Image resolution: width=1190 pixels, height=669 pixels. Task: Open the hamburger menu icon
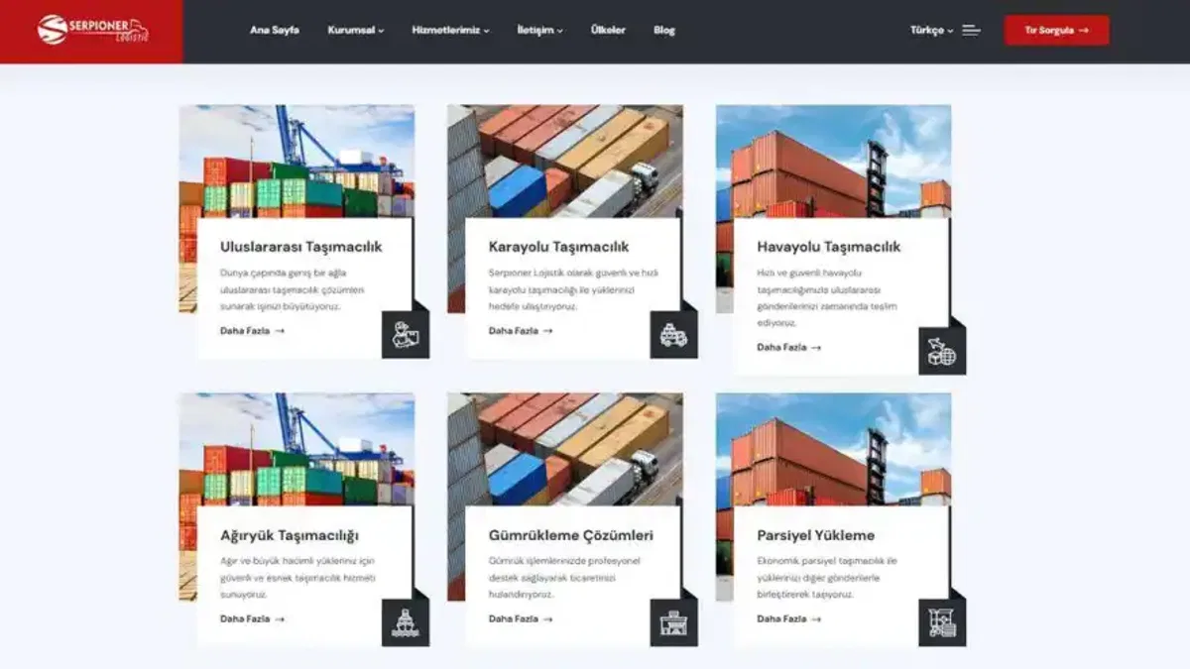[971, 31]
